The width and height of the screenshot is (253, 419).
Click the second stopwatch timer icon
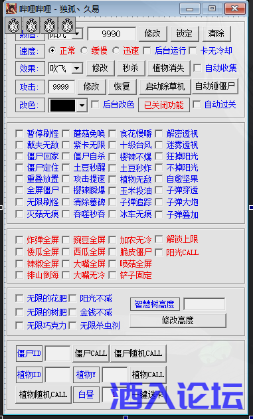pyautogui.click(x=31, y=25)
